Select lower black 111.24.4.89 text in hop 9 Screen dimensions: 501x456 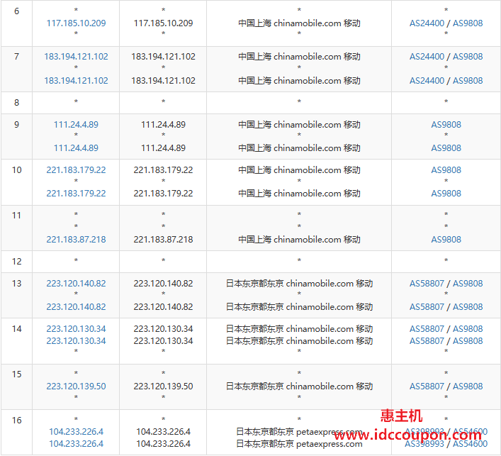[x=163, y=148]
